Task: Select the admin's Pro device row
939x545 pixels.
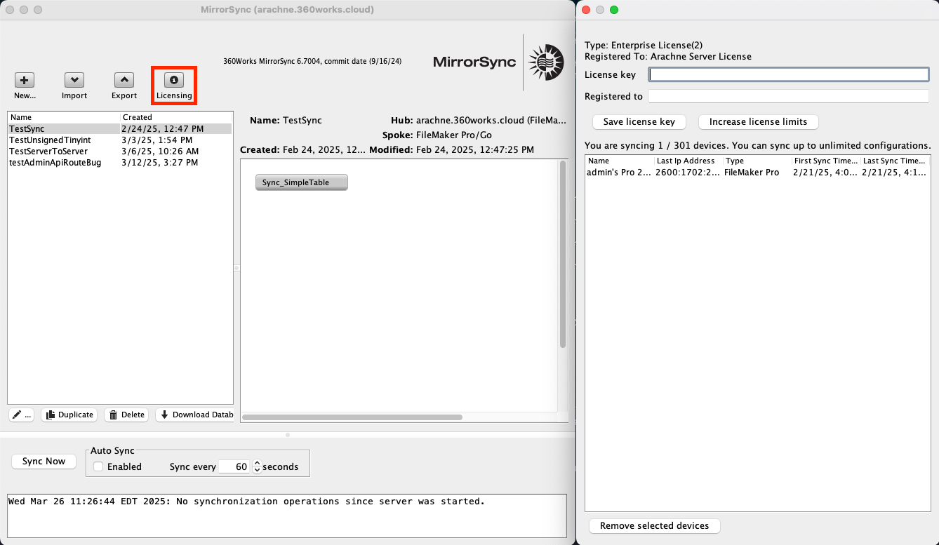Action: coord(758,173)
